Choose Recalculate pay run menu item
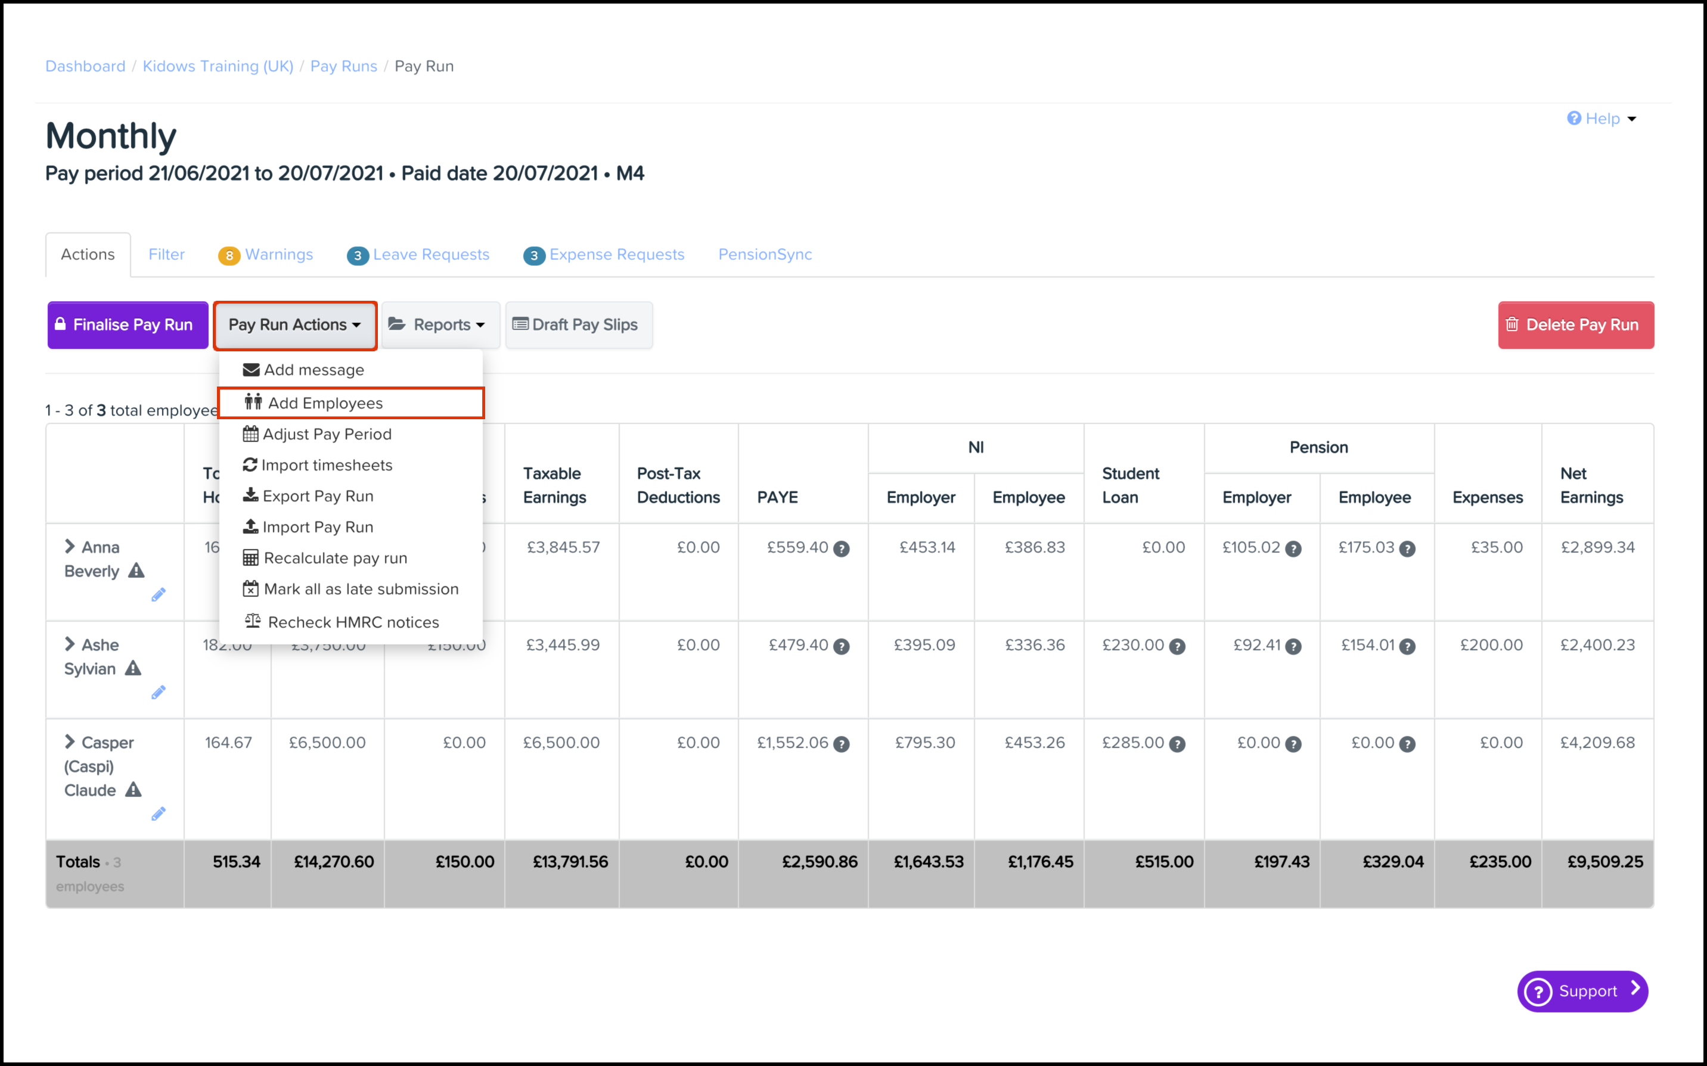This screenshot has height=1066, width=1707. click(335, 557)
